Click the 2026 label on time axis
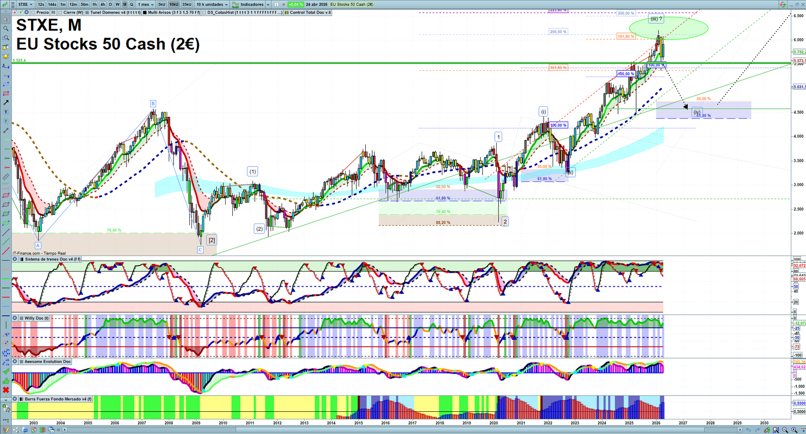 (x=656, y=423)
